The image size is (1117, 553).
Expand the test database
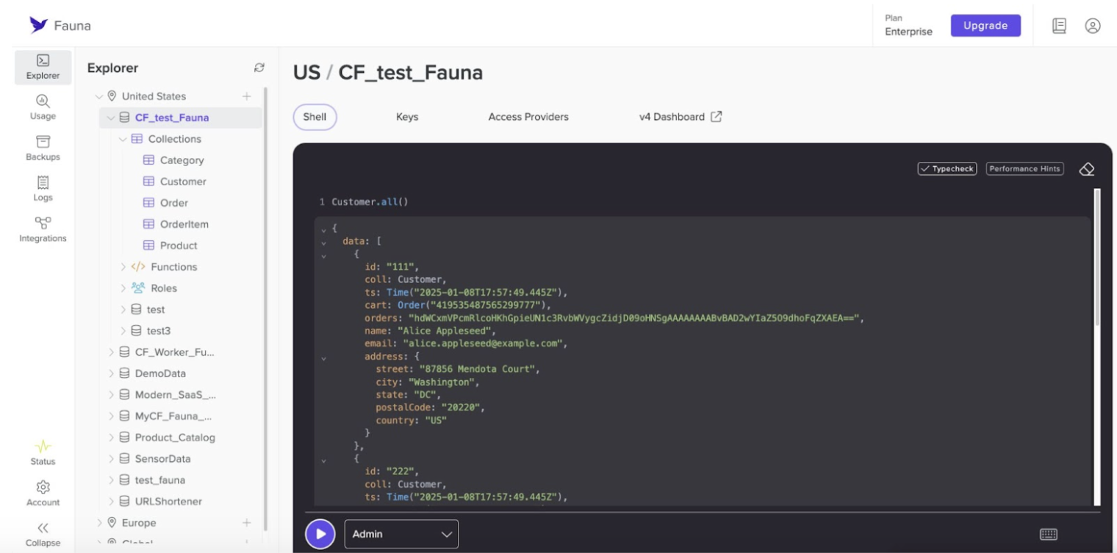pyautogui.click(x=123, y=310)
